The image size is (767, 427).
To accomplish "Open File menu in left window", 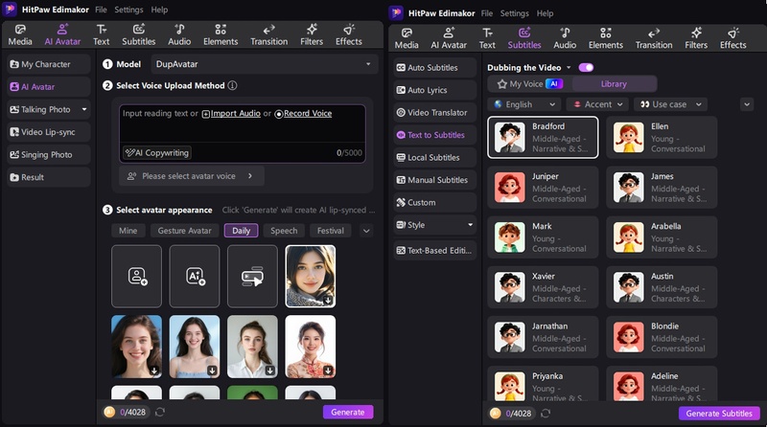I will point(101,10).
